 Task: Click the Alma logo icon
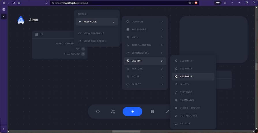21,20
